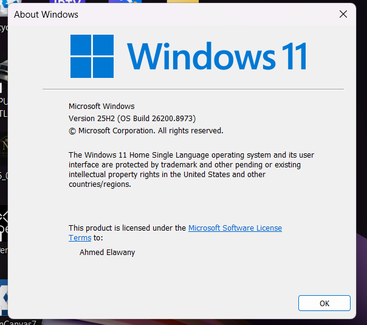Click the purple desktop icon above the title bar
This screenshot has height=325, width=367.
tap(67, 1)
